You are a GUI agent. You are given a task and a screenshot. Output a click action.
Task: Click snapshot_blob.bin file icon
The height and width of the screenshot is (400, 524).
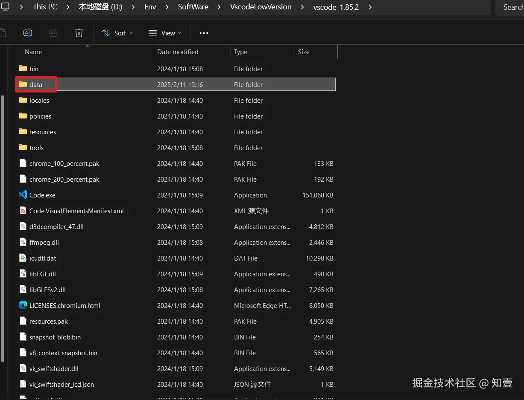pos(23,337)
